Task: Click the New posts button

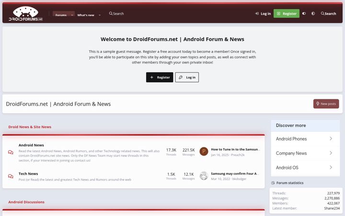Action: point(326,104)
